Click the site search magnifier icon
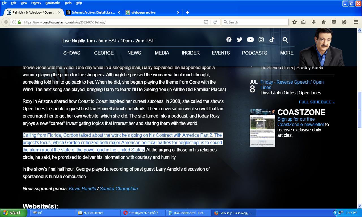The image size is (362, 217). [285, 40]
